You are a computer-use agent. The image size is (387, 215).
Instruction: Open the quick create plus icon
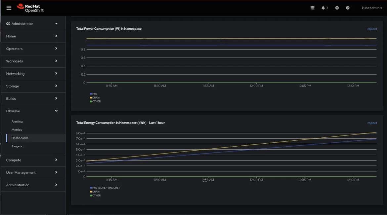pyautogui.click(x=337, y=8)
